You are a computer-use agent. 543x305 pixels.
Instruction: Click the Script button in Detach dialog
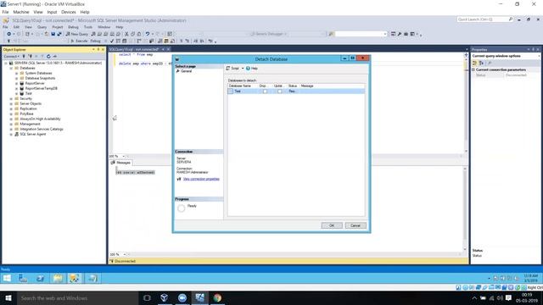pyautogui.click(x=232, y=69)
